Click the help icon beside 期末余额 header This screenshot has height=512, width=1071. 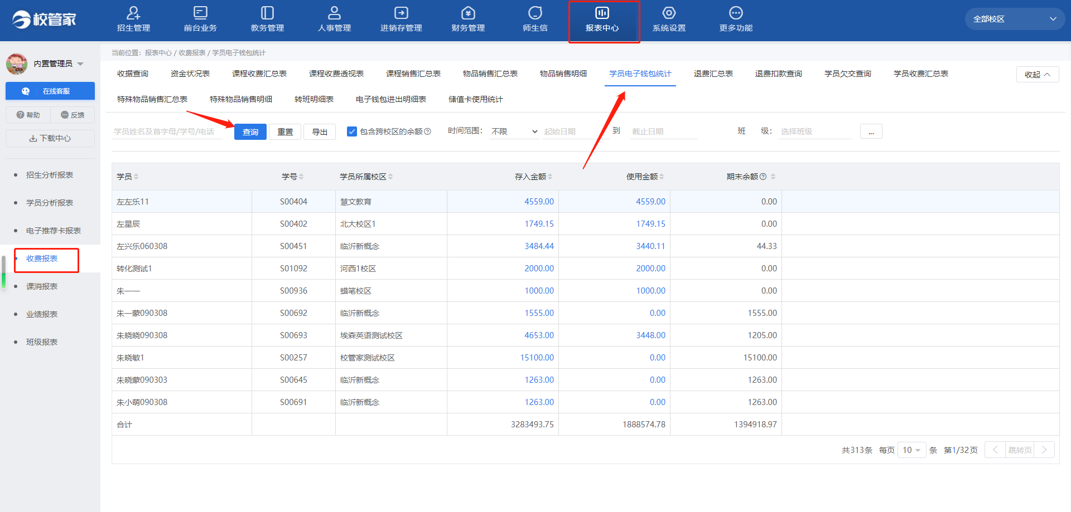point(763,177)
